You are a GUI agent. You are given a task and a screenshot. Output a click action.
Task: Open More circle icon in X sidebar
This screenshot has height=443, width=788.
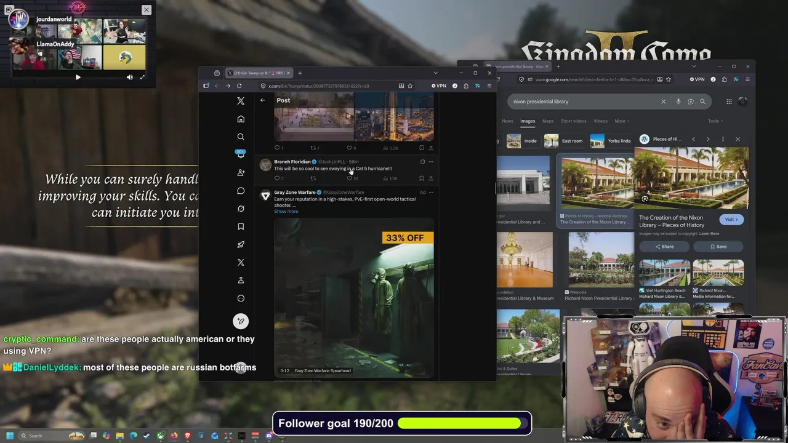tap(241, 298)
